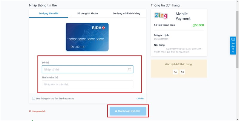Click the blue BIDV card preview image

[87, 37]
